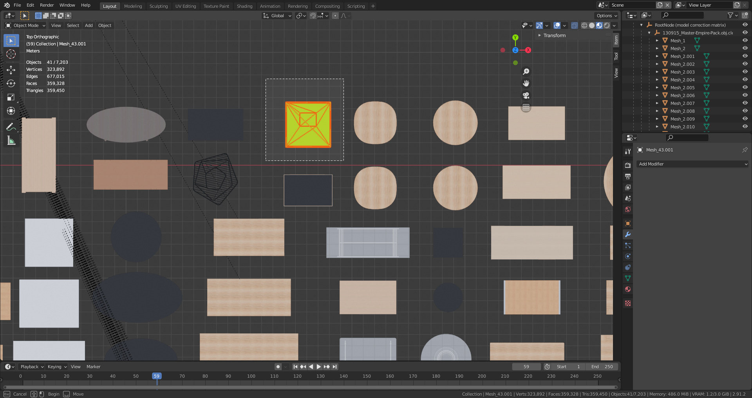Select the Scale tool
752x398 pixels.
(x=11, y=97)
